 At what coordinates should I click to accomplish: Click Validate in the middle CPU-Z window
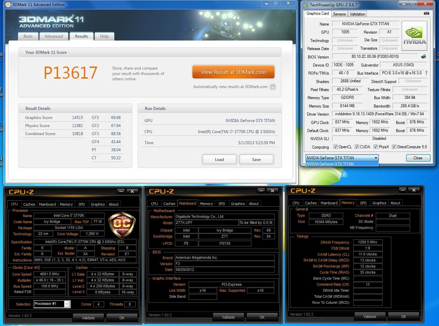pos(228,317)
